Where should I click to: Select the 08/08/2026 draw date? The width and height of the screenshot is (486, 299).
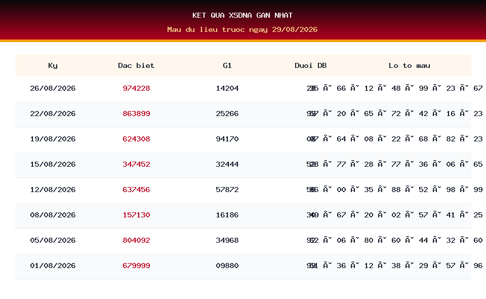click(53, 215)
